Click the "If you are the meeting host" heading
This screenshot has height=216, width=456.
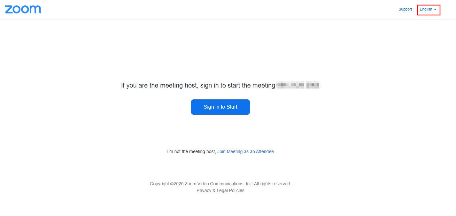coord(220,85)
